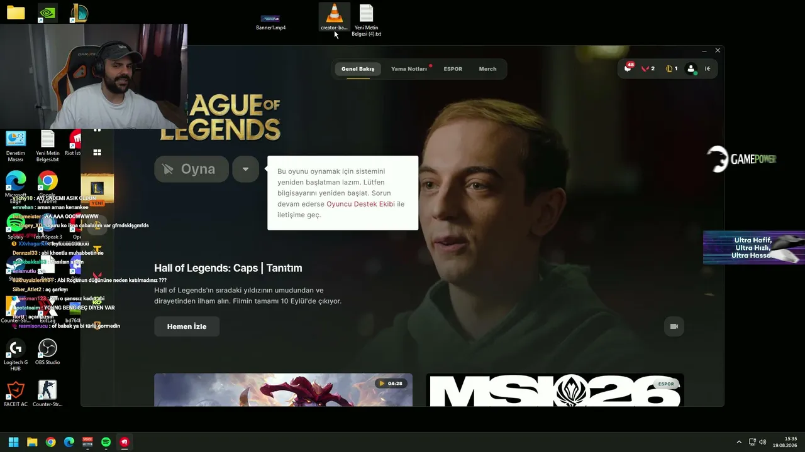Click the Oyna play button
Viewport: 805px width, 452px height.
coord(191,169)
